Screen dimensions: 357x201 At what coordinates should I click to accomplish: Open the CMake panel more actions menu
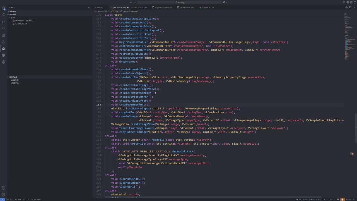[x=89, y=7]
